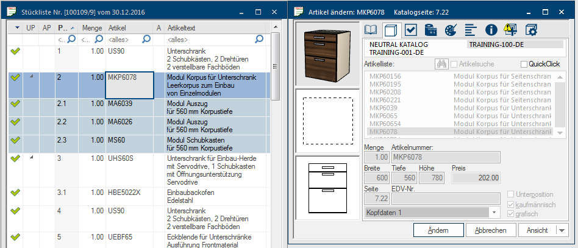578x248 pixels.
Task: Click the Abbrechen button
Action: point(490,230)
